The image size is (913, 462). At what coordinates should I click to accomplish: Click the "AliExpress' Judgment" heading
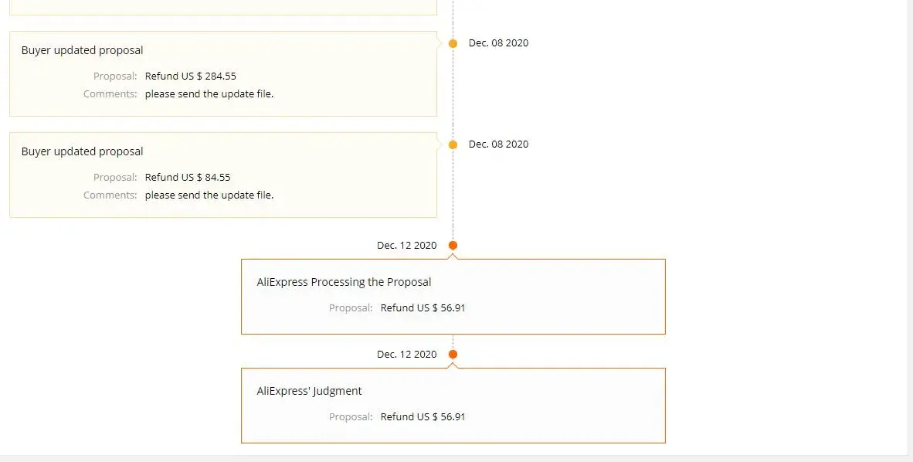click(x=309, y=391)
